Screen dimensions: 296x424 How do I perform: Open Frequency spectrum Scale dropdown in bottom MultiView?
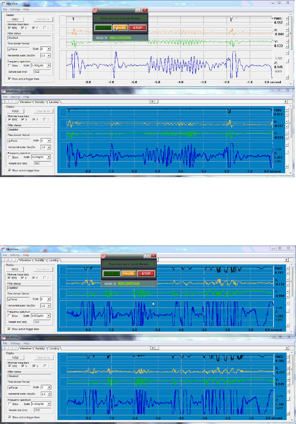pyautogui.click(x=49, y=404)
